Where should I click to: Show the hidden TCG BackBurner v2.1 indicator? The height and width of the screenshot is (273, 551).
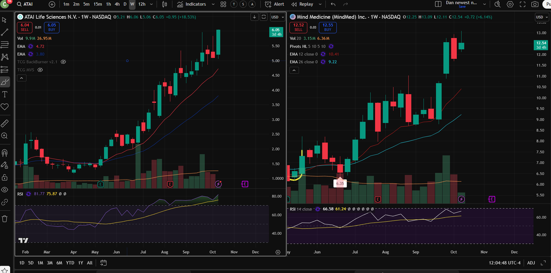(64, 61)
